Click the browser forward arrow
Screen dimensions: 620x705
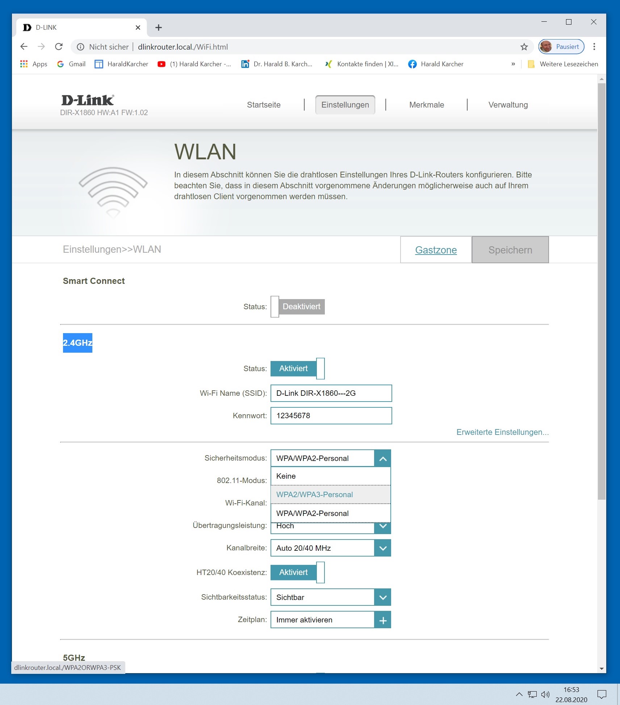tap(41, 47)
